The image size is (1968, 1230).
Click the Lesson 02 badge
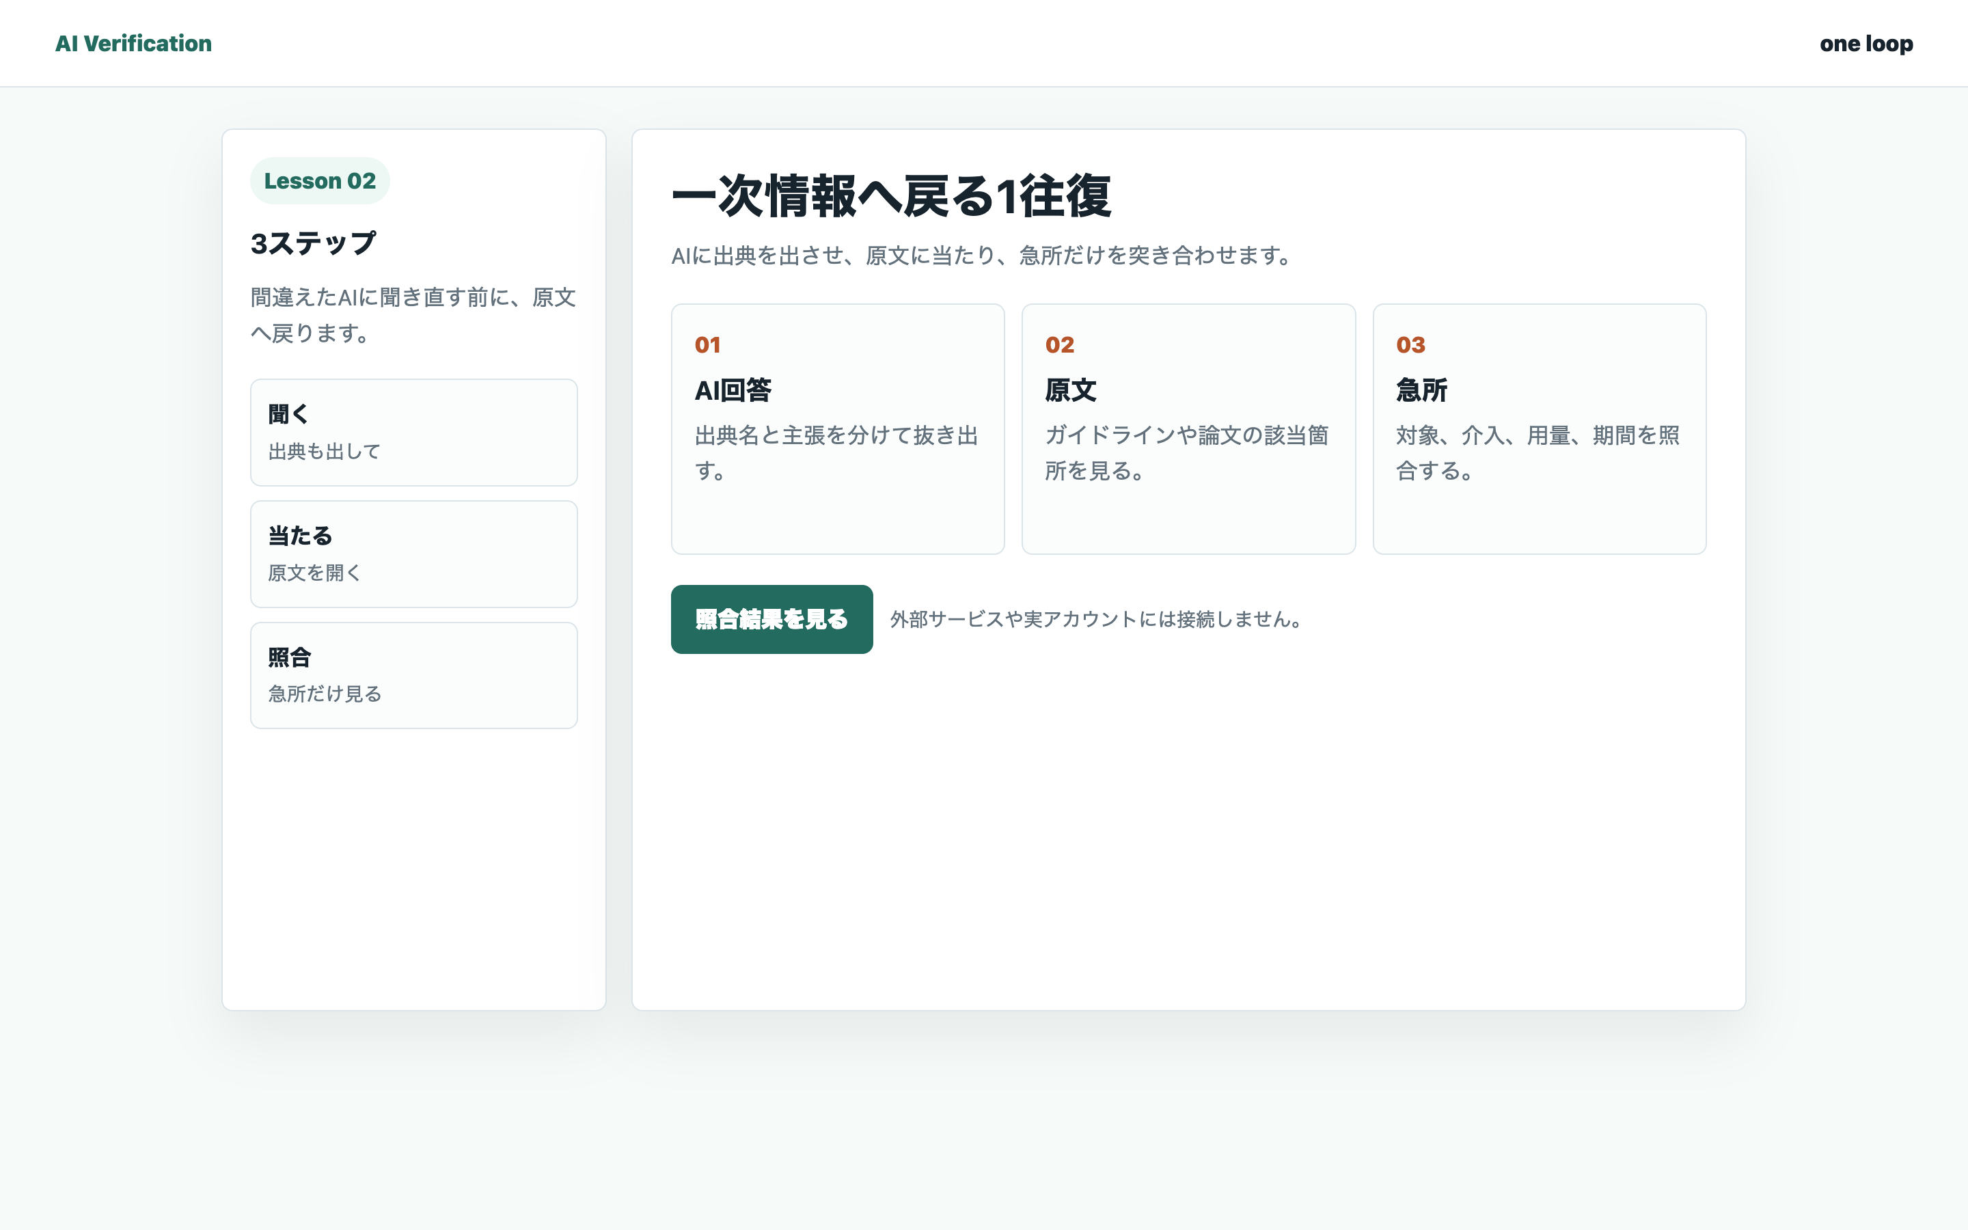pyautogui.click(x=320, y=180)
